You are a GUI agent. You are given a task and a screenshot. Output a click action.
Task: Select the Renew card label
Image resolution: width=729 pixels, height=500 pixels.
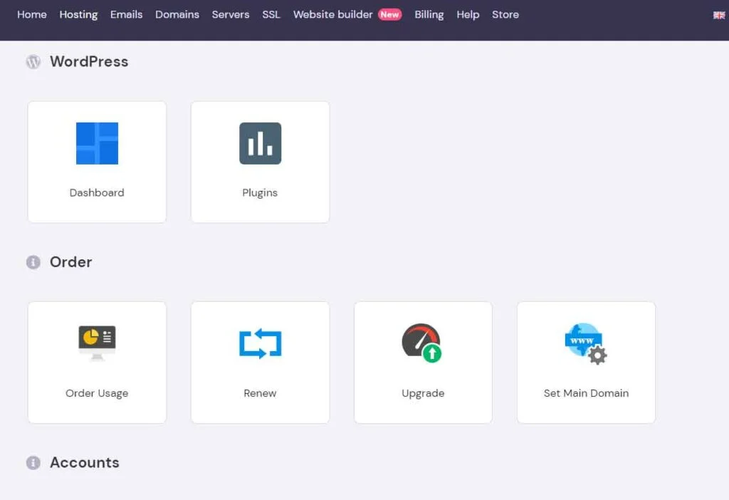click(x=260, y=393)
